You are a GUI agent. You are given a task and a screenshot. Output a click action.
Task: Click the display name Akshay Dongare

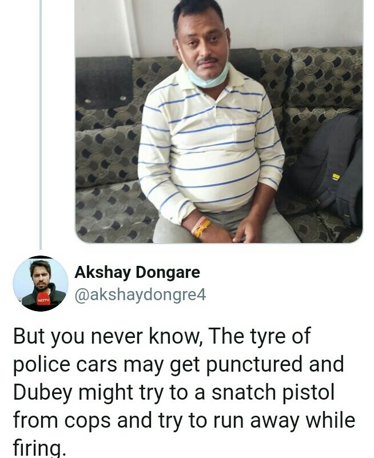click(137, 272)
